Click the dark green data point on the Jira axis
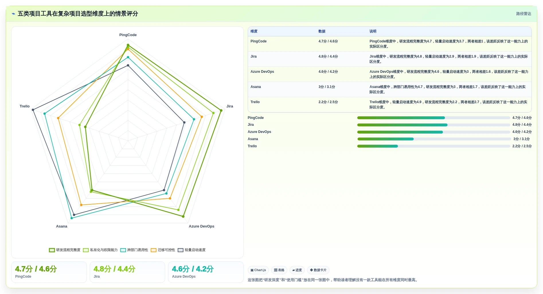 click(221, 110)
